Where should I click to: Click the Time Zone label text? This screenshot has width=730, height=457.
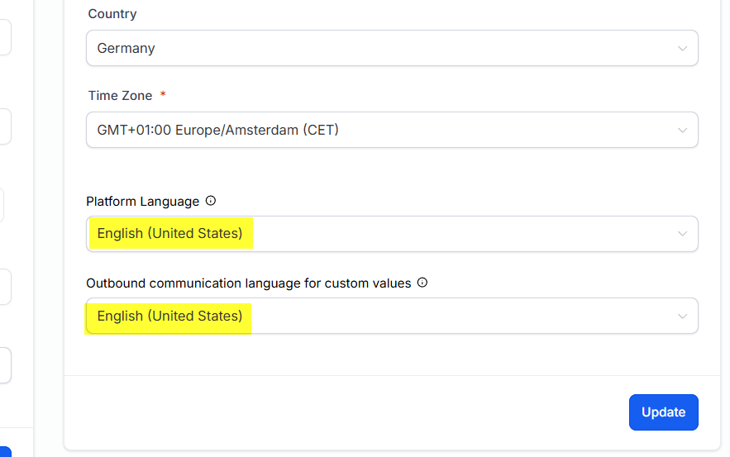click(x=121, y=96)
